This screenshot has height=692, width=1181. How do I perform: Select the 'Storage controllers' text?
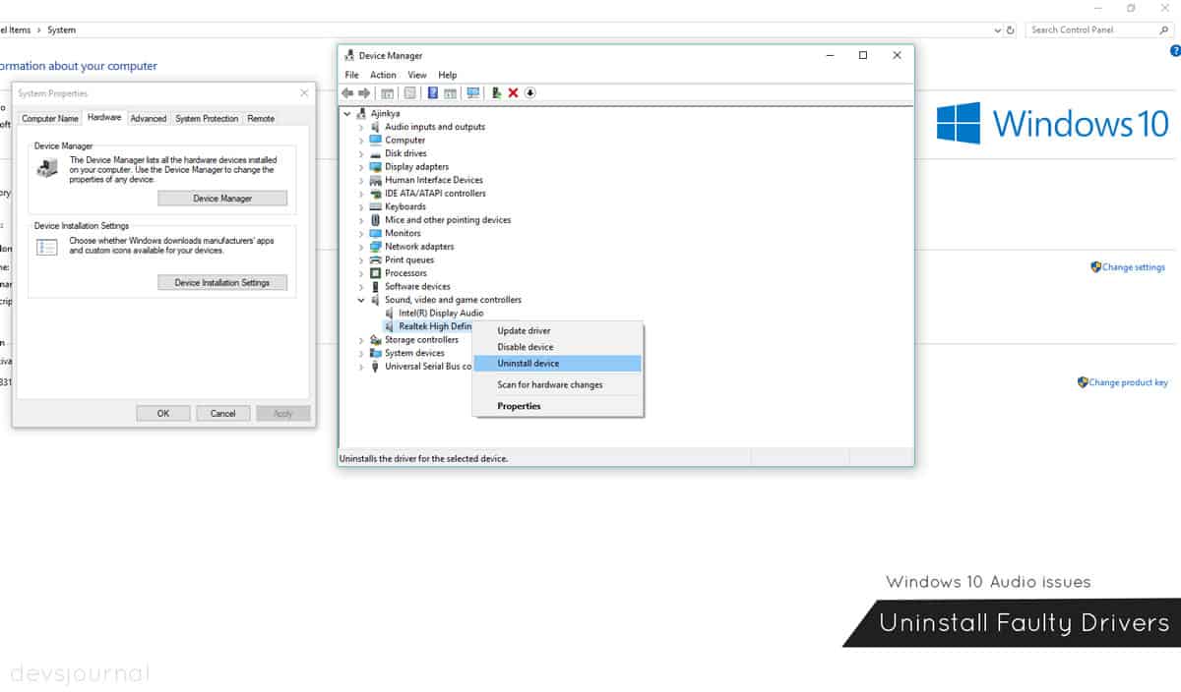point(421,340)
